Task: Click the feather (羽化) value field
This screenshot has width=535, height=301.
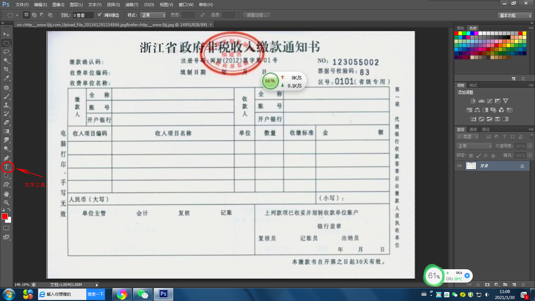Action: [x=83, y=15]
